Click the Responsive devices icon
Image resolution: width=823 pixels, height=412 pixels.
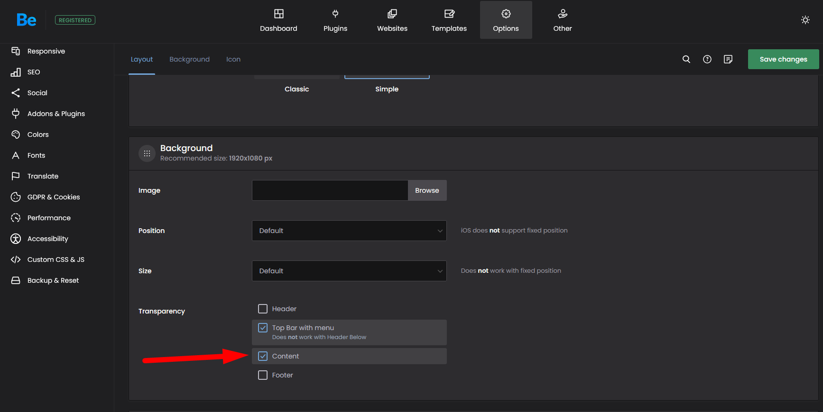pyautogui.click(x=16, y=51)
